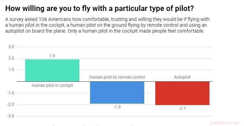Screen dimensions: 244x126
Task: Click the zero baseline axis line
Action: click(115, 81)
